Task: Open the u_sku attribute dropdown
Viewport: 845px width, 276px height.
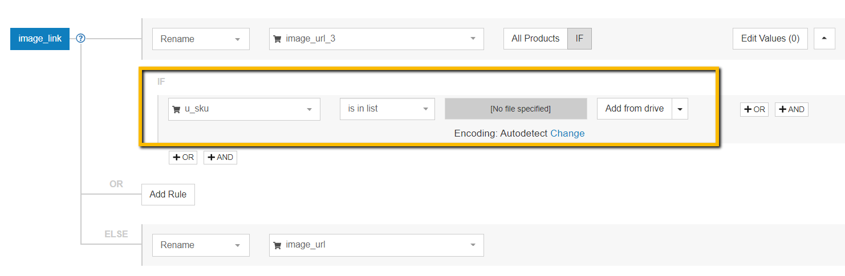Action: click(x=244, y=109)
